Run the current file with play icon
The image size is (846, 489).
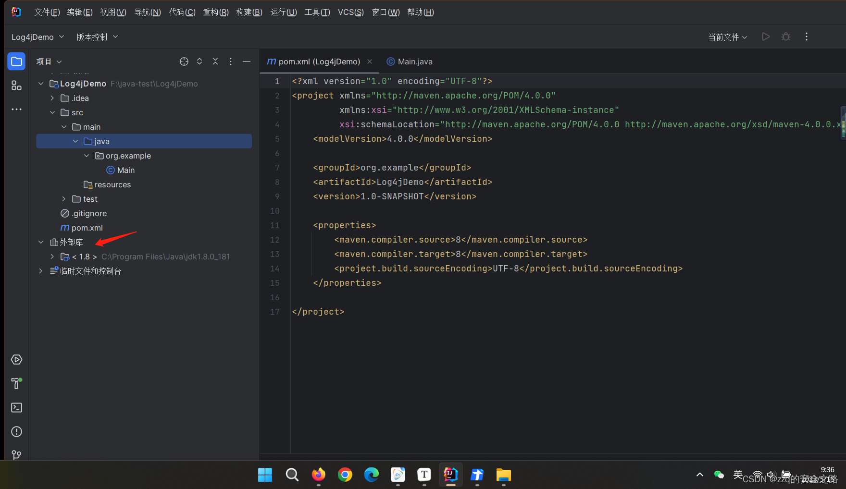[766, 37]
